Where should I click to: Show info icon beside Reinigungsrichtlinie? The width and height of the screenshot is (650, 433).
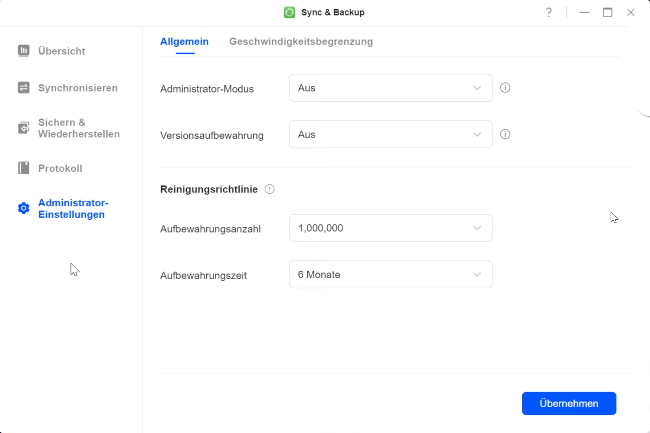coord(269,189)
